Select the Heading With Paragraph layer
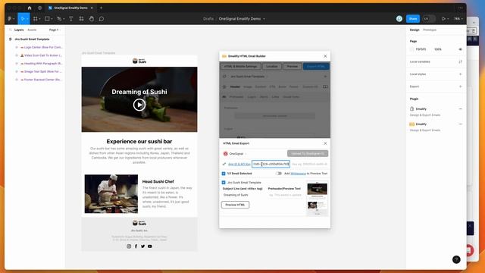Viewport: 485px width, 273px height. (x=43, y=64)
